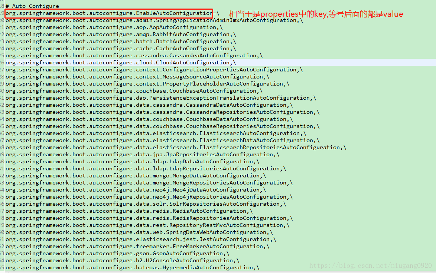The image size is (436, 273).
Task: Click the LdapRepositoriesAutoConfiguration line
Action: (x=146, y=168)
